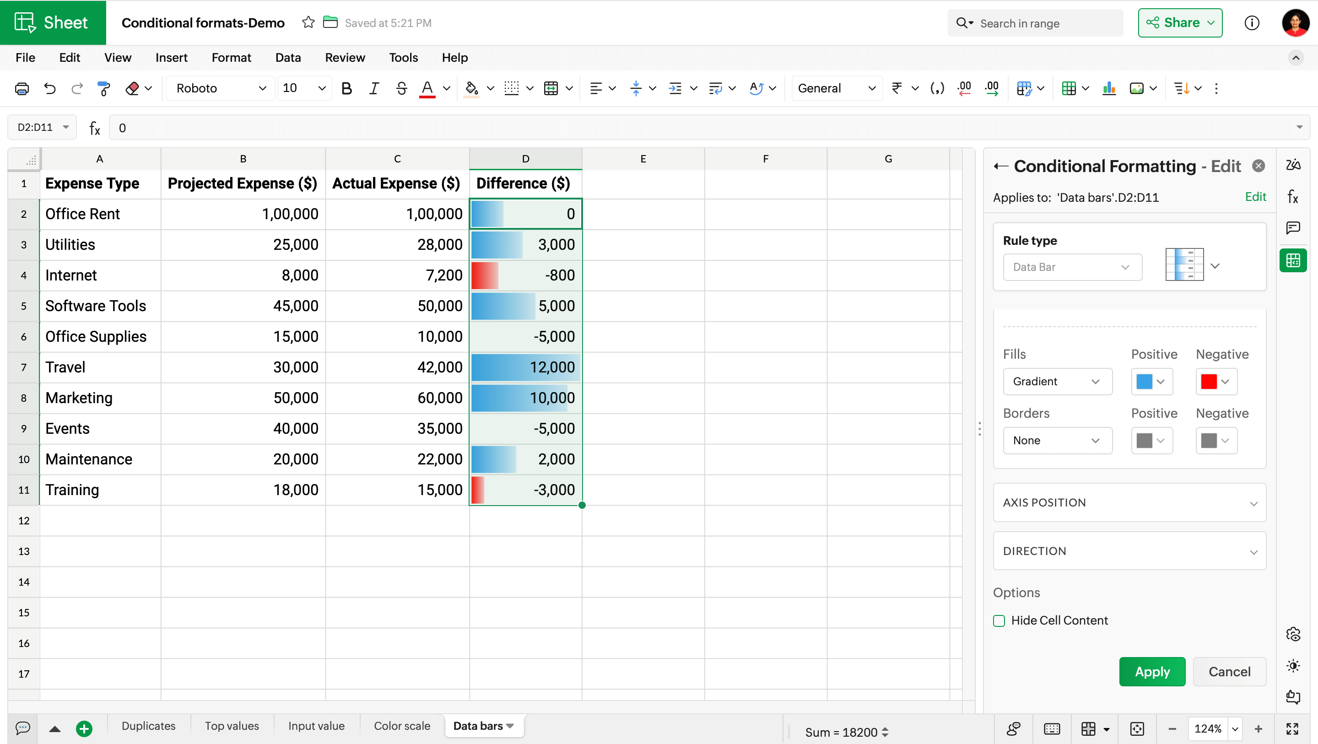The height and width of the screenshot is (744, 1318).
Task: Open the Insert menu
Action: tap(172, 58)
